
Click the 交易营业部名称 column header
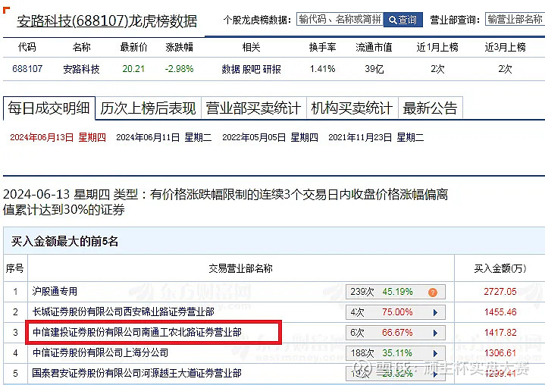[x=240, y=268]
